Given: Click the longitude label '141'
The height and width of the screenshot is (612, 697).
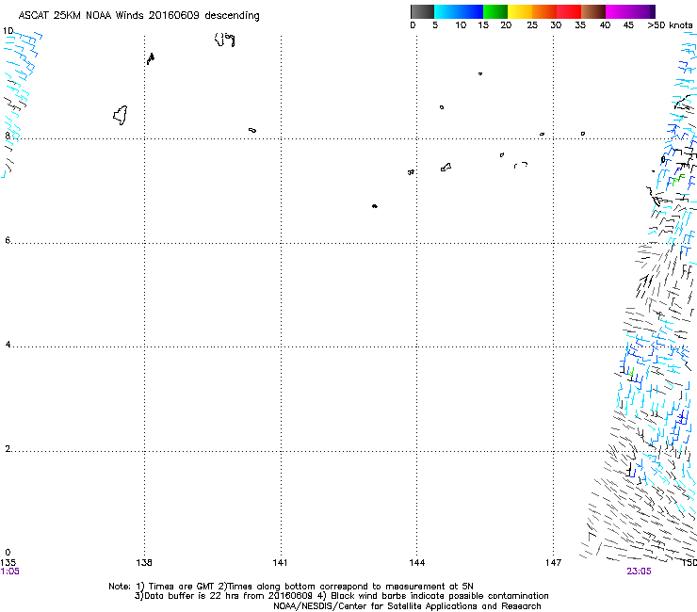Looking at the screenshot, I should coord(280,563).
